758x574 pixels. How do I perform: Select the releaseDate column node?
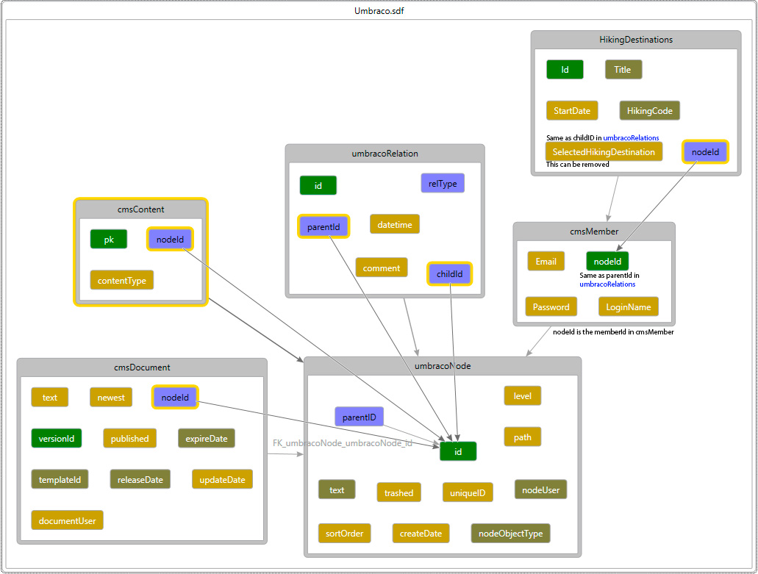coord(140,480)
